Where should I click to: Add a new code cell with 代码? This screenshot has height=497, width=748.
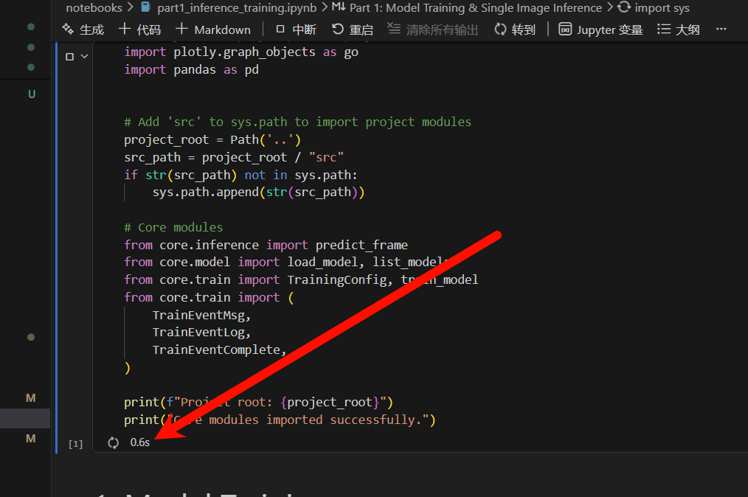139,29
